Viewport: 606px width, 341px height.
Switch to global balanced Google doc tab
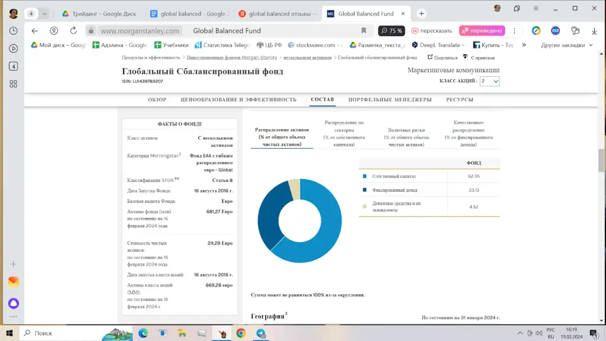pyautogui.click(x=189, y=14)
